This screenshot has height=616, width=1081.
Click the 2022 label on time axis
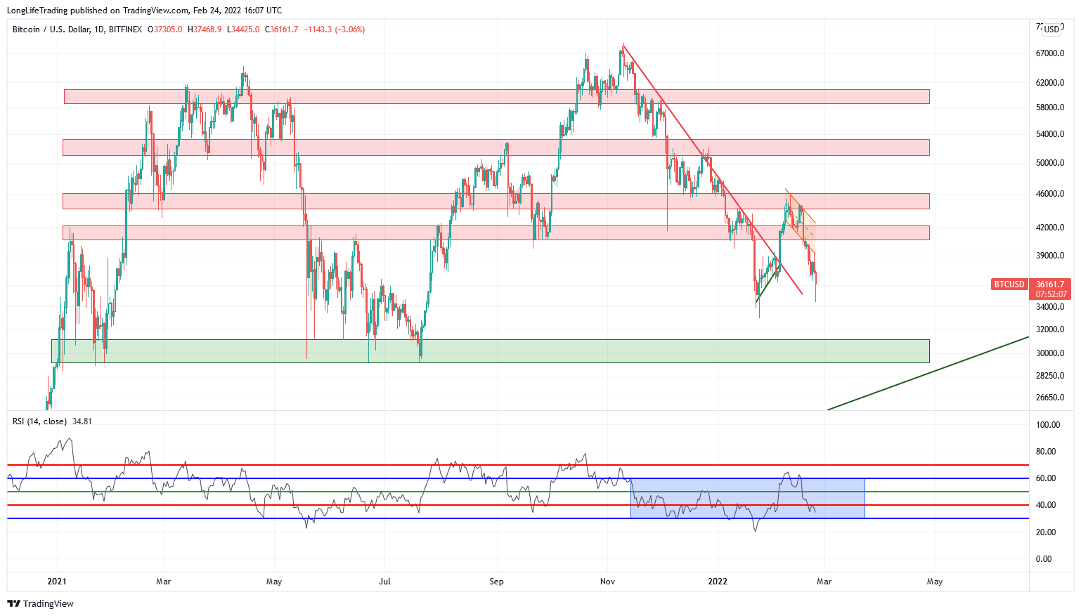718,582
